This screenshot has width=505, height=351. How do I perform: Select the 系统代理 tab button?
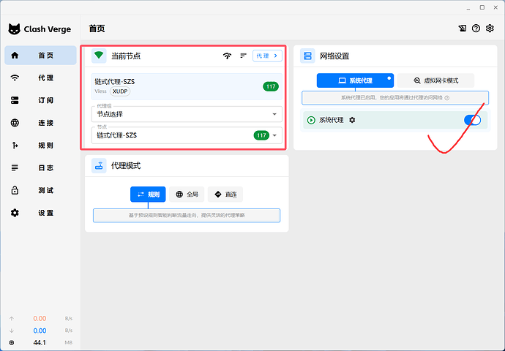(x=355, y=80)
